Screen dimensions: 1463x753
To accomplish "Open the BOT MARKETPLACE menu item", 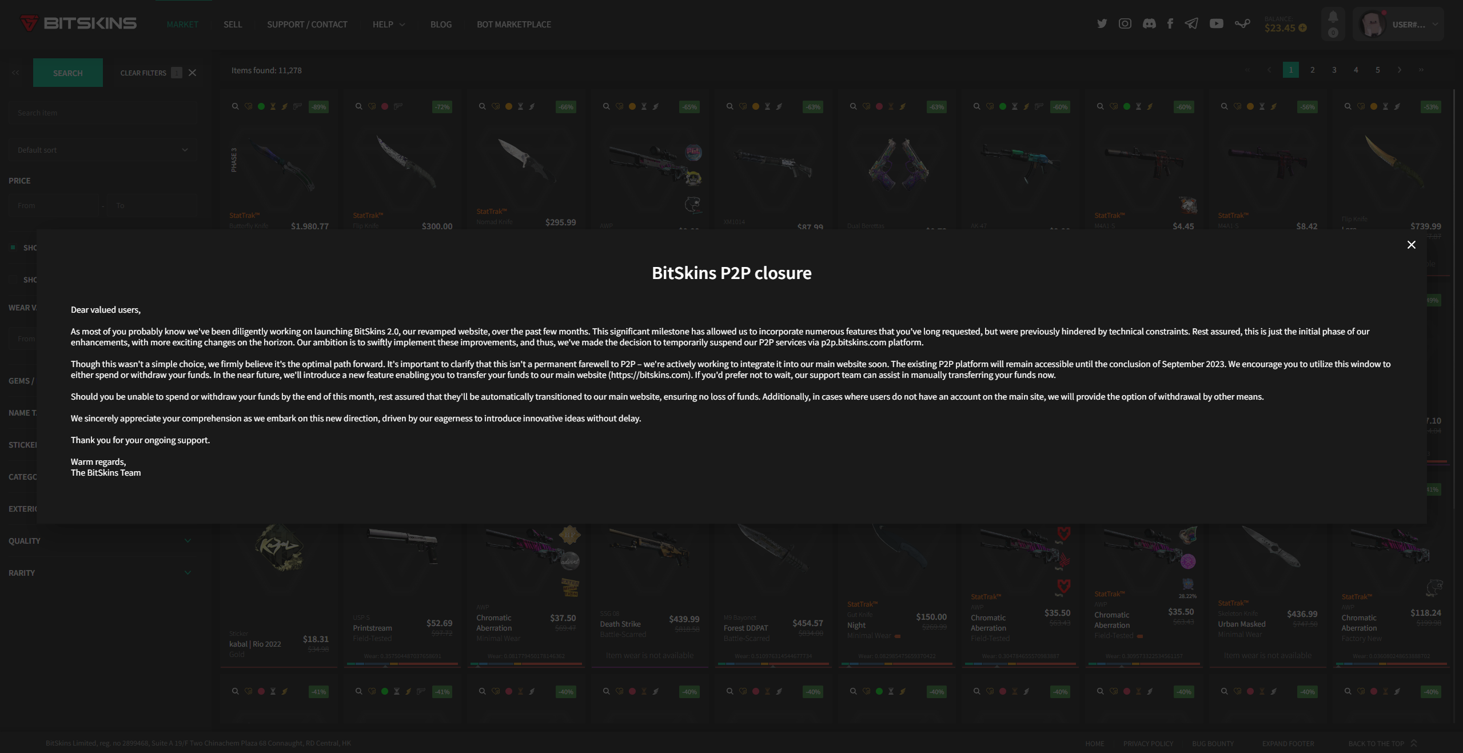I will pyautogui.click(x=513, y=25).
